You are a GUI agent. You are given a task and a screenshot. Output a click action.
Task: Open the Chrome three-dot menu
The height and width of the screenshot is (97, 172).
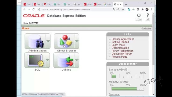pos(152,10)
